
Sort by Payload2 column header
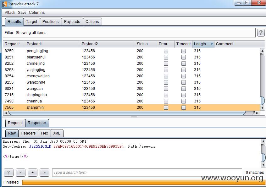(108, 44)
